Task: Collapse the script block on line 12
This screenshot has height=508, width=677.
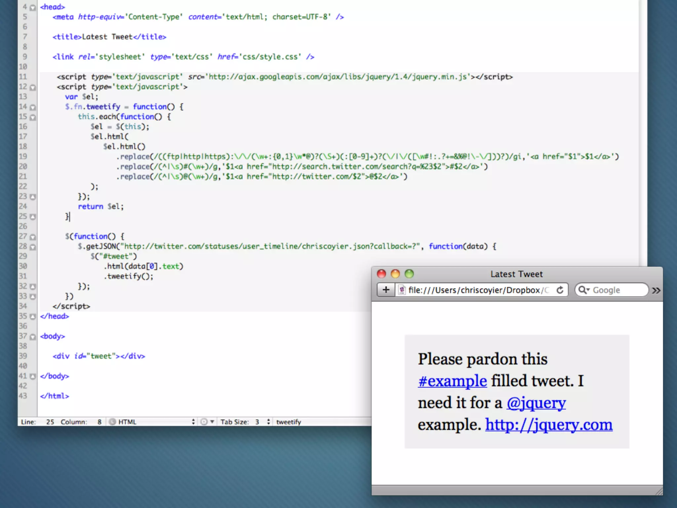Action: click(33, 87)
